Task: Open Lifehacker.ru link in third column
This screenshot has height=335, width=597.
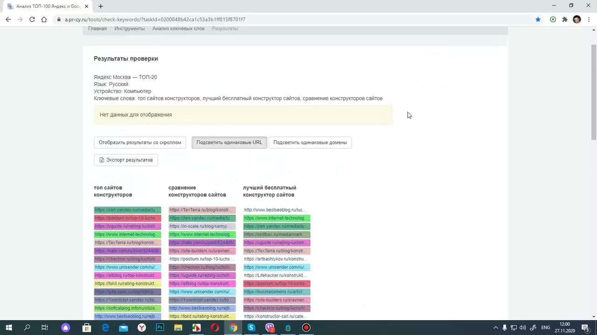Action: (277, 275)
